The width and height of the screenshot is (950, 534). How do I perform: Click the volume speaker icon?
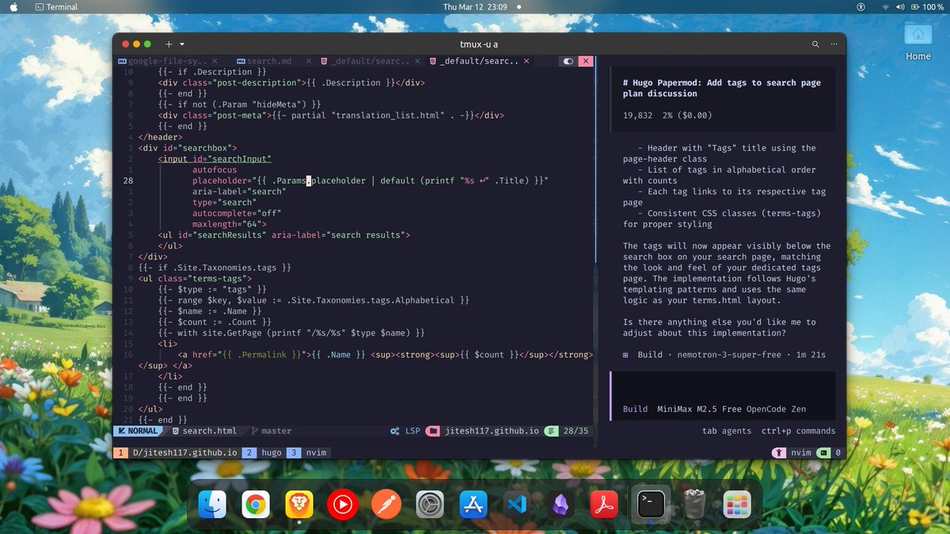click(900, 7)
